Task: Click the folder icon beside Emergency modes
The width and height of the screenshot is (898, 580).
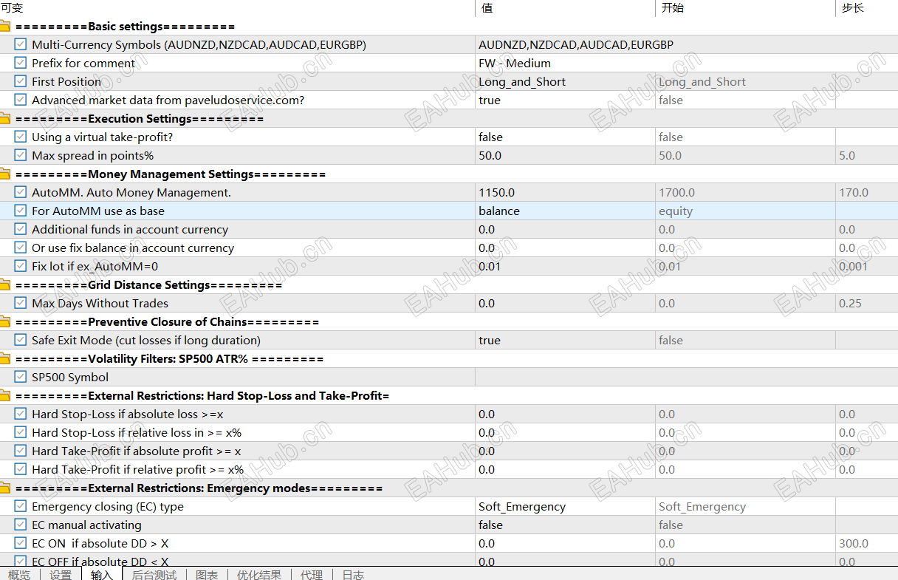Action: (x=7, y=488)
